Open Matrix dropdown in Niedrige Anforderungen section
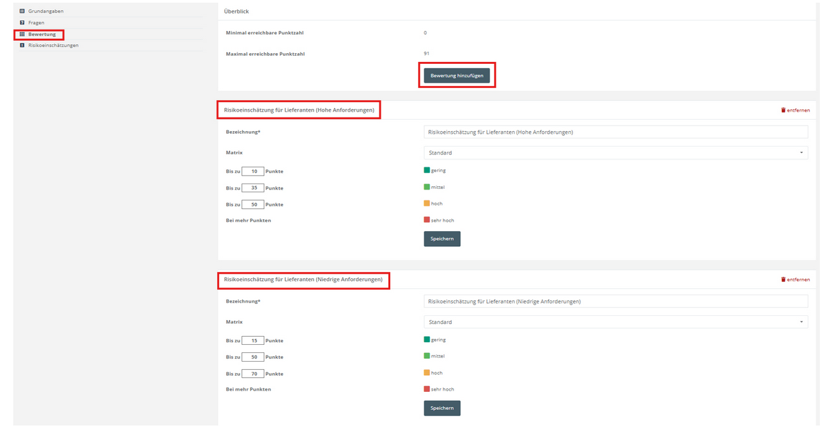This screenshot has width=840, height=441. [x=616, y=322]
